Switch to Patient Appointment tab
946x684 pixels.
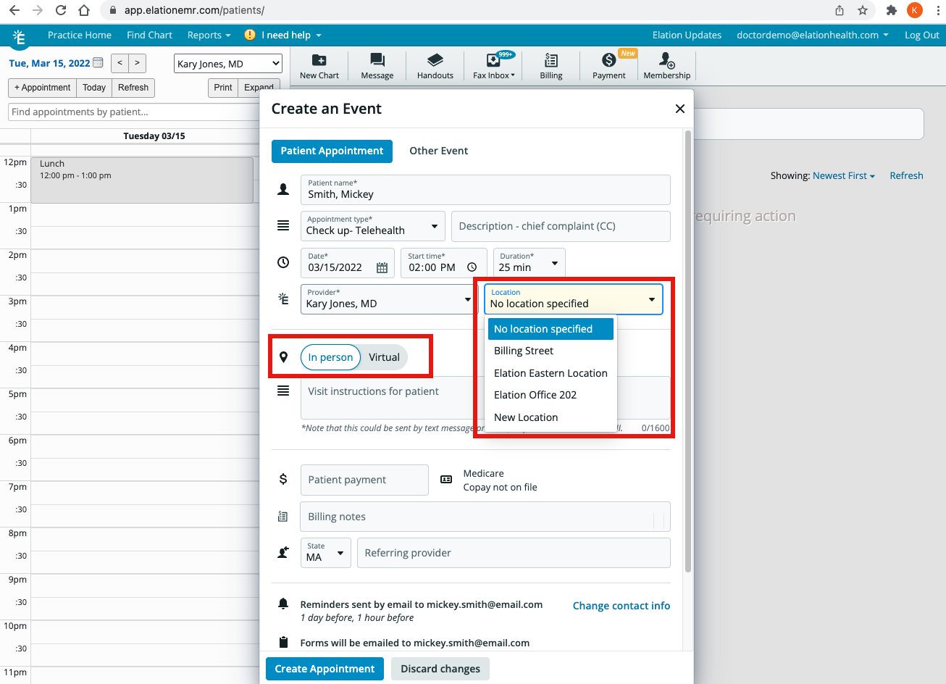click(332, 151)
